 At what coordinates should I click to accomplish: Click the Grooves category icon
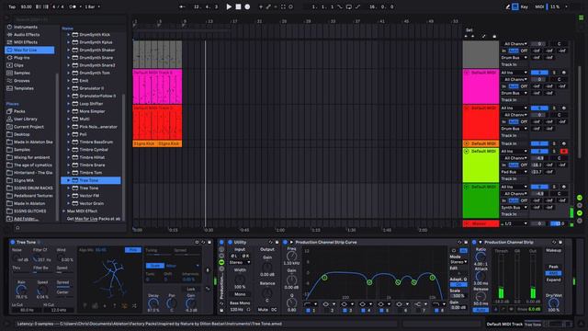pos(9,81)
